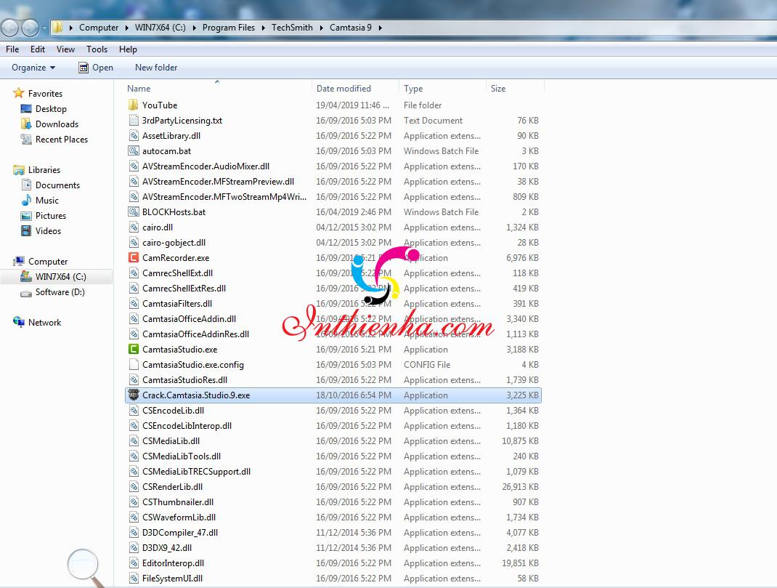This screenshot has height=588, width=777.
Task: Select Recent Places in Favorites
Action: [25, 139]
